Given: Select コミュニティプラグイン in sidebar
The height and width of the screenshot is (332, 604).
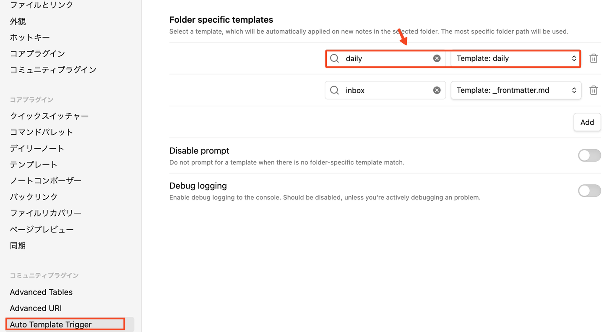Looking at the screenshot, I should [53, 70].
